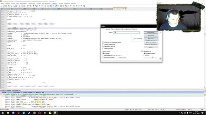Collapse the weapon_ammo.ltx results file node

[1, 94]
